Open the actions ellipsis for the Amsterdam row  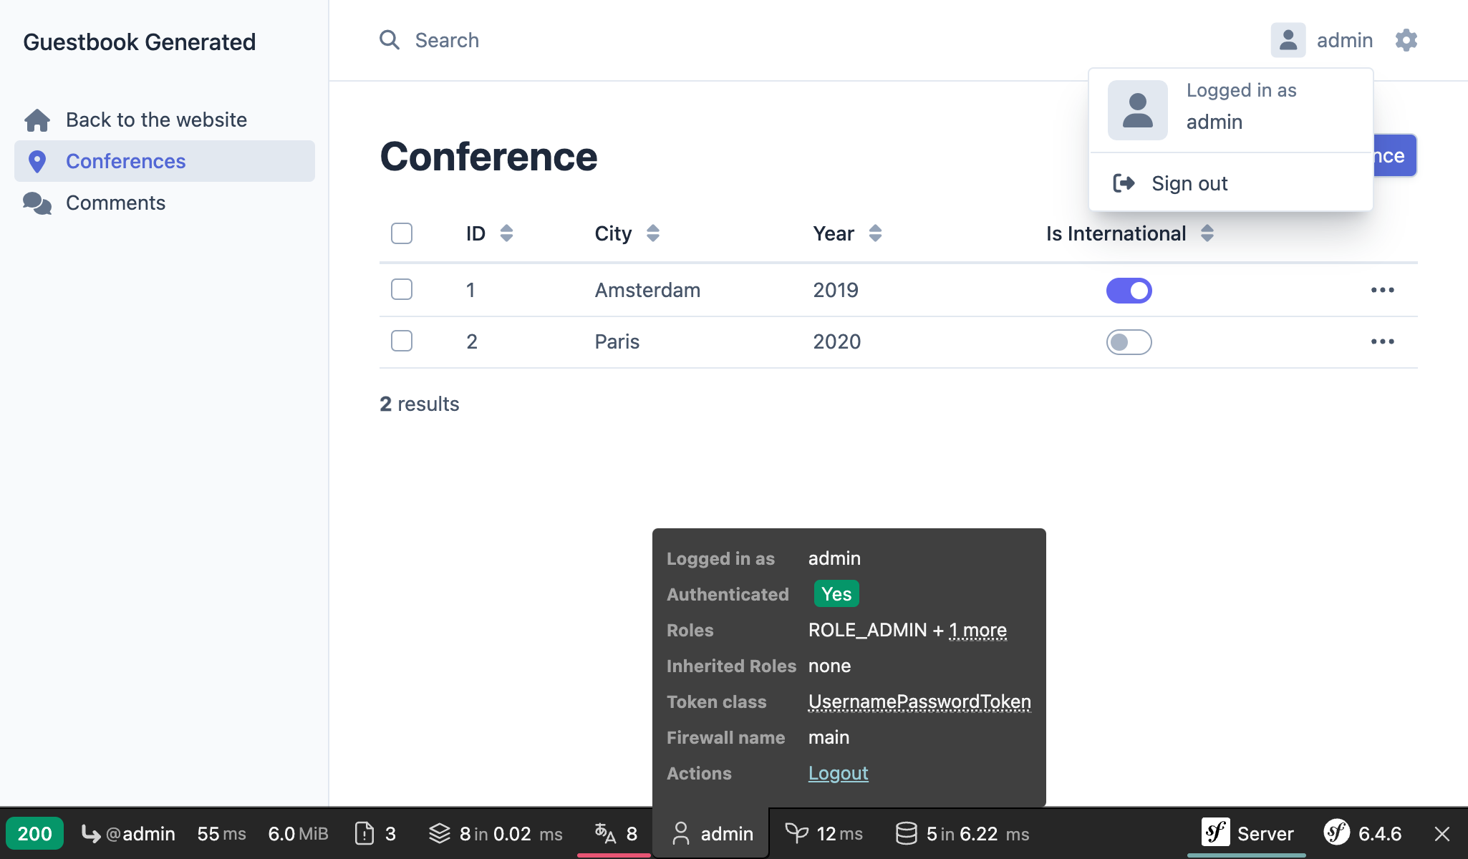1382,290
